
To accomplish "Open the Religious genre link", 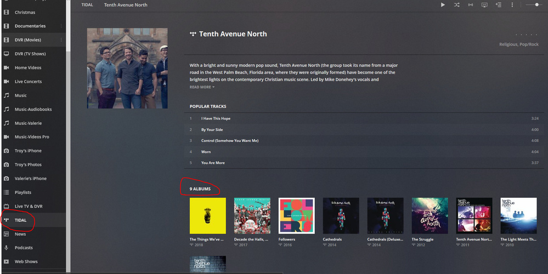I will click(508, 44).
